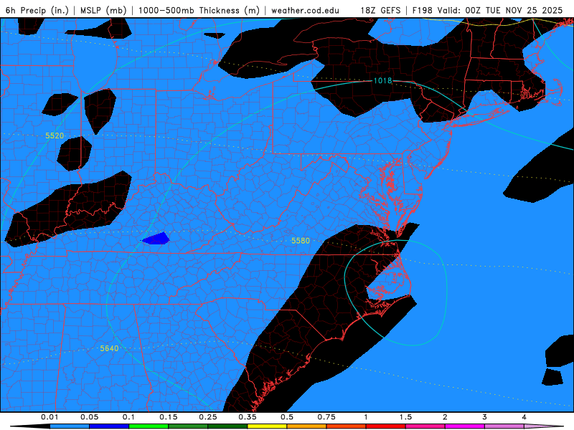Click the legend value 2
This screenshot has width=574, height=430.
click(445, 417)
